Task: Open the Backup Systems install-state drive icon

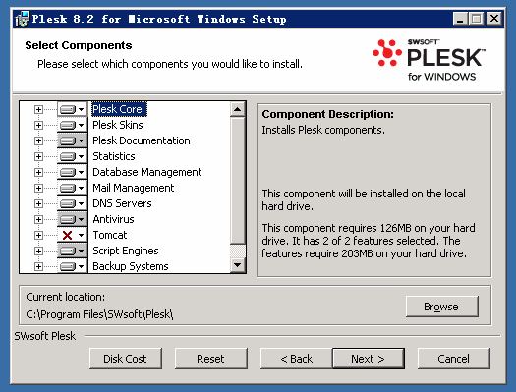Action: click(x=73, y=266)
